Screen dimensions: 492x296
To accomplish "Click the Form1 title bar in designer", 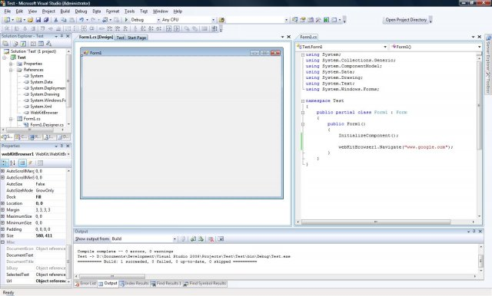I will [181, 53].
